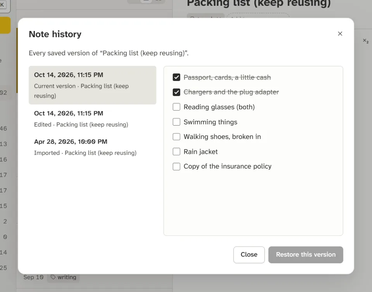Click the 'Apr 28, 2026, 10:00 PM' timestamp
This screenshot has width=372, height=292.
coord(71,141)
